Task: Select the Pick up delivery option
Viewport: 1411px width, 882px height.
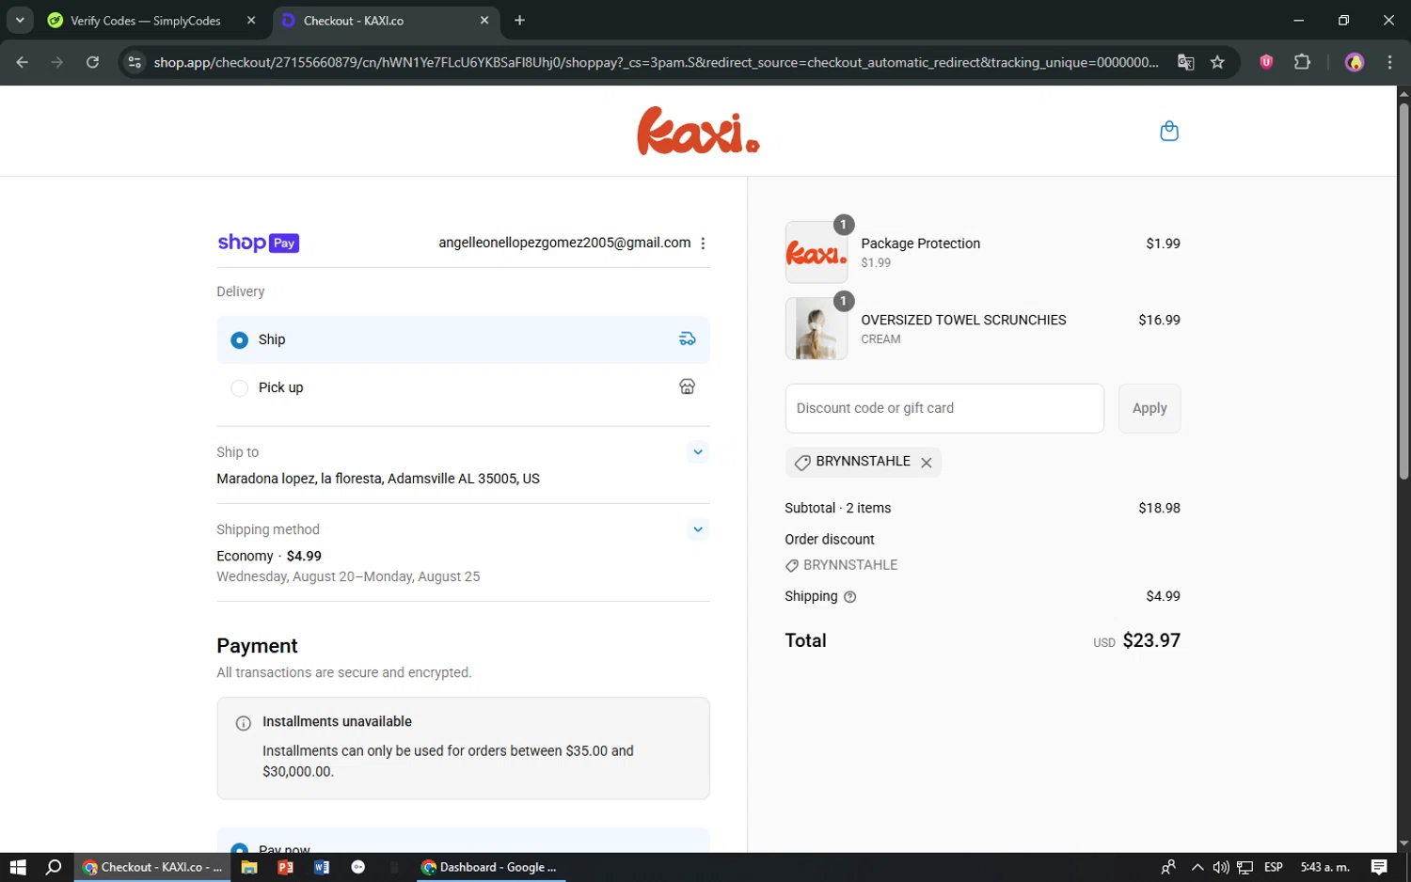Action: tap(463, 387)
